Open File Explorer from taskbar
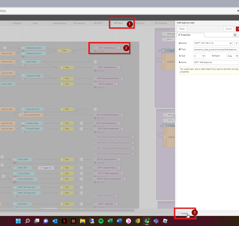The height and width of the screenshot is (226, 239). (82, 221)
